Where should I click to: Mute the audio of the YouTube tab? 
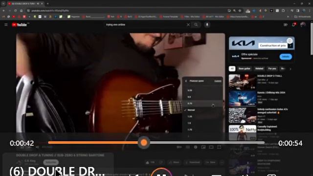pos(38,3)
